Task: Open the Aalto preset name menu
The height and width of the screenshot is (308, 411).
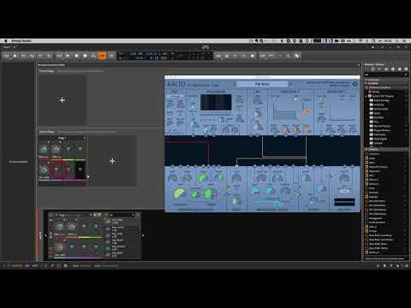Action: point(262,84)
